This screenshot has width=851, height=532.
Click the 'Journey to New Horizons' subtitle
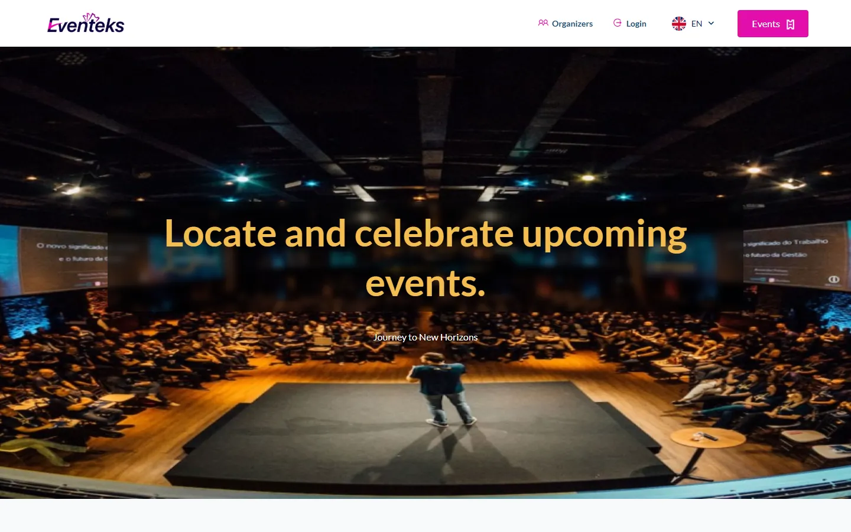[425, 337]
